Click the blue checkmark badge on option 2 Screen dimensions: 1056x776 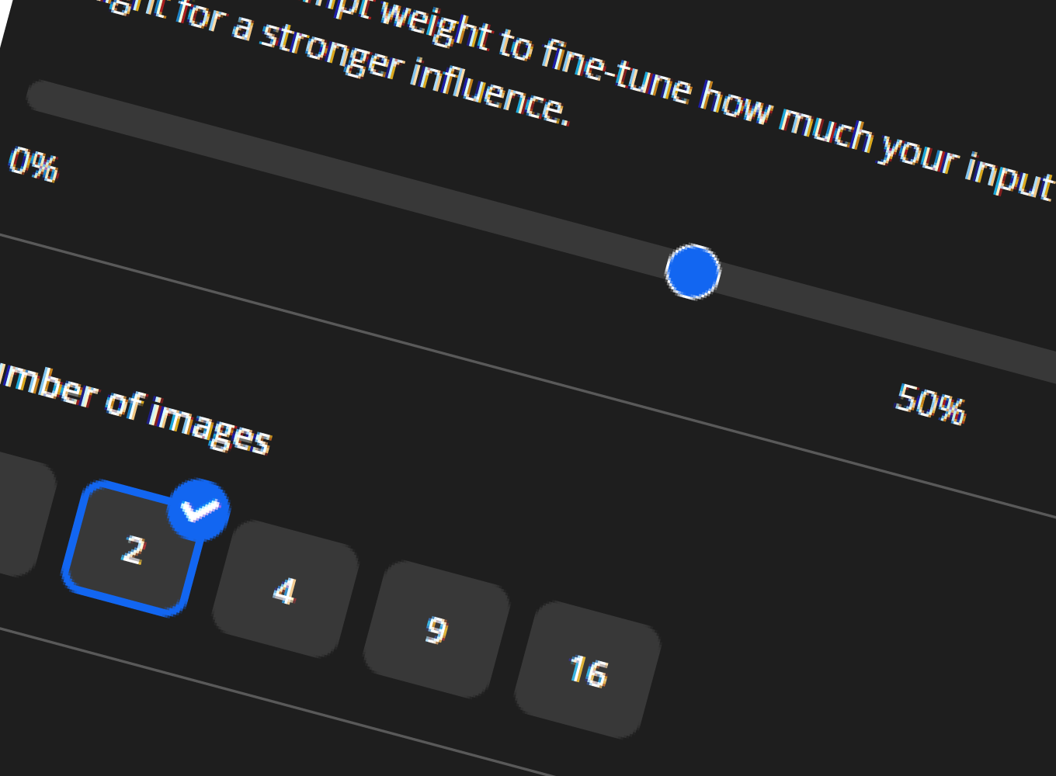pyautogui.click(x=199, y=510)
